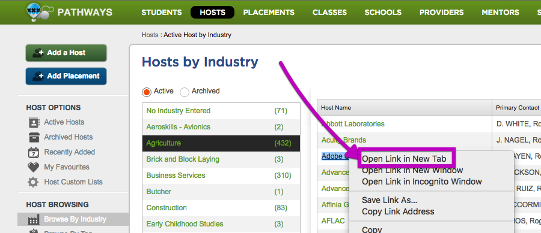The width and height of the screenshot is (541, 233).
Task: Click the Active Hosts contact card icon
Action: (x=34, y=122)
